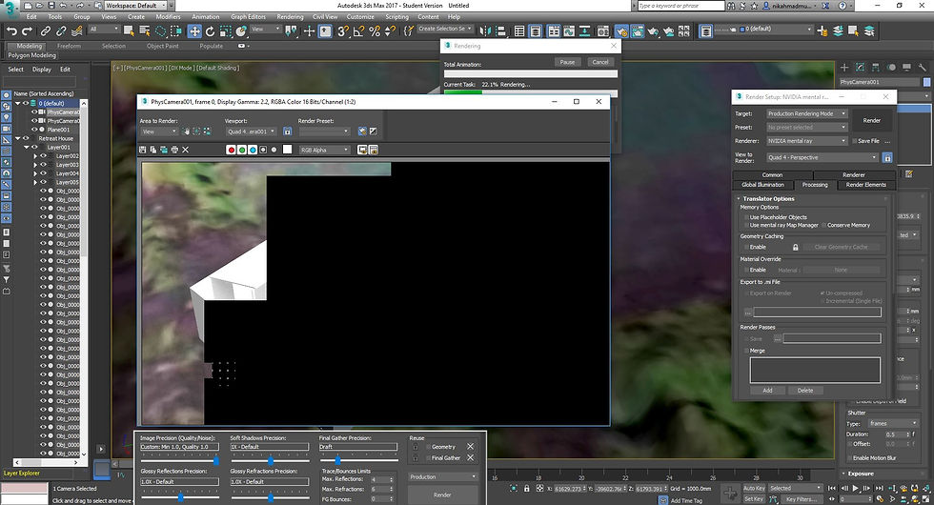Image resolution: width=934 pixels, height=505 pixels.
Task: Open Viewport dropdown in frame window
Action: pos(251,131)
